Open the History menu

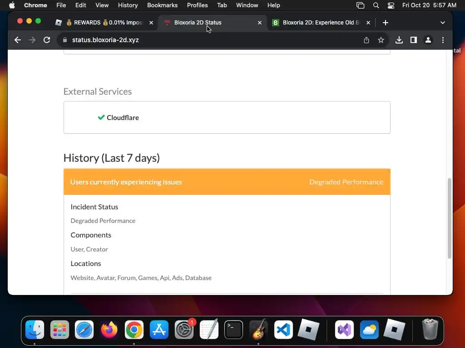click(128, 5)
